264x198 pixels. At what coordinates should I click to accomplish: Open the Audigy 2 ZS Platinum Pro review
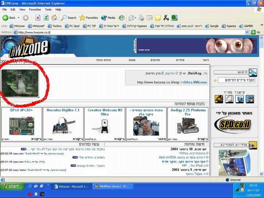188,124
